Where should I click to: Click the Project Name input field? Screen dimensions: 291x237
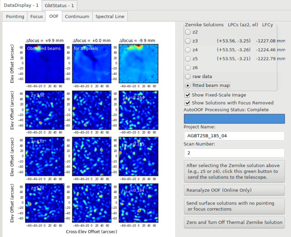pyautogui.click(x=234, y=136)
